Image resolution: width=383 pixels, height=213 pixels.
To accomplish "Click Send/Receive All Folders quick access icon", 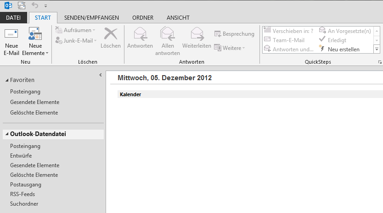I will [x=22, y=5].
